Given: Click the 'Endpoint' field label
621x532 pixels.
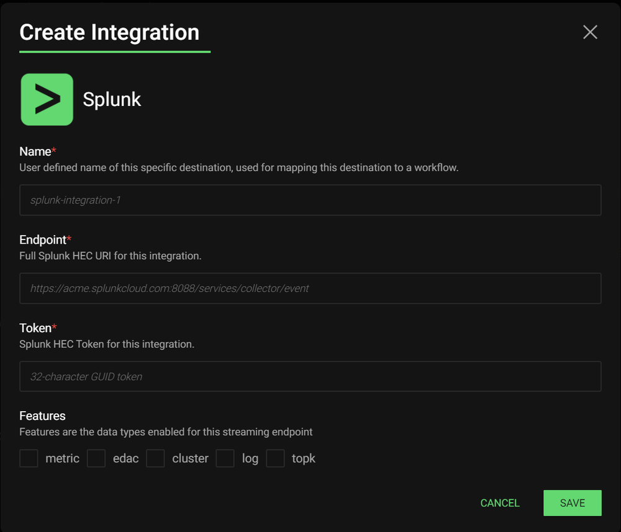Looking at the screenshot, I should pyautogui.click(x=43, y=240).
